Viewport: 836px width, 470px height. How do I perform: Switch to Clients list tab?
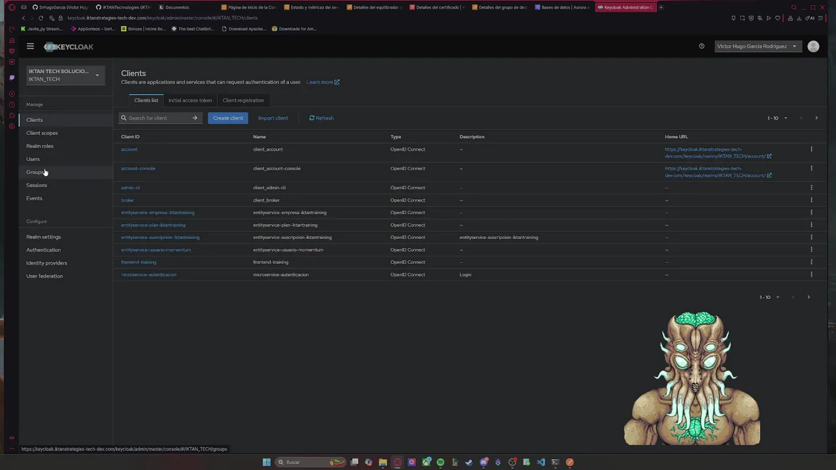[x=146, y=101]
